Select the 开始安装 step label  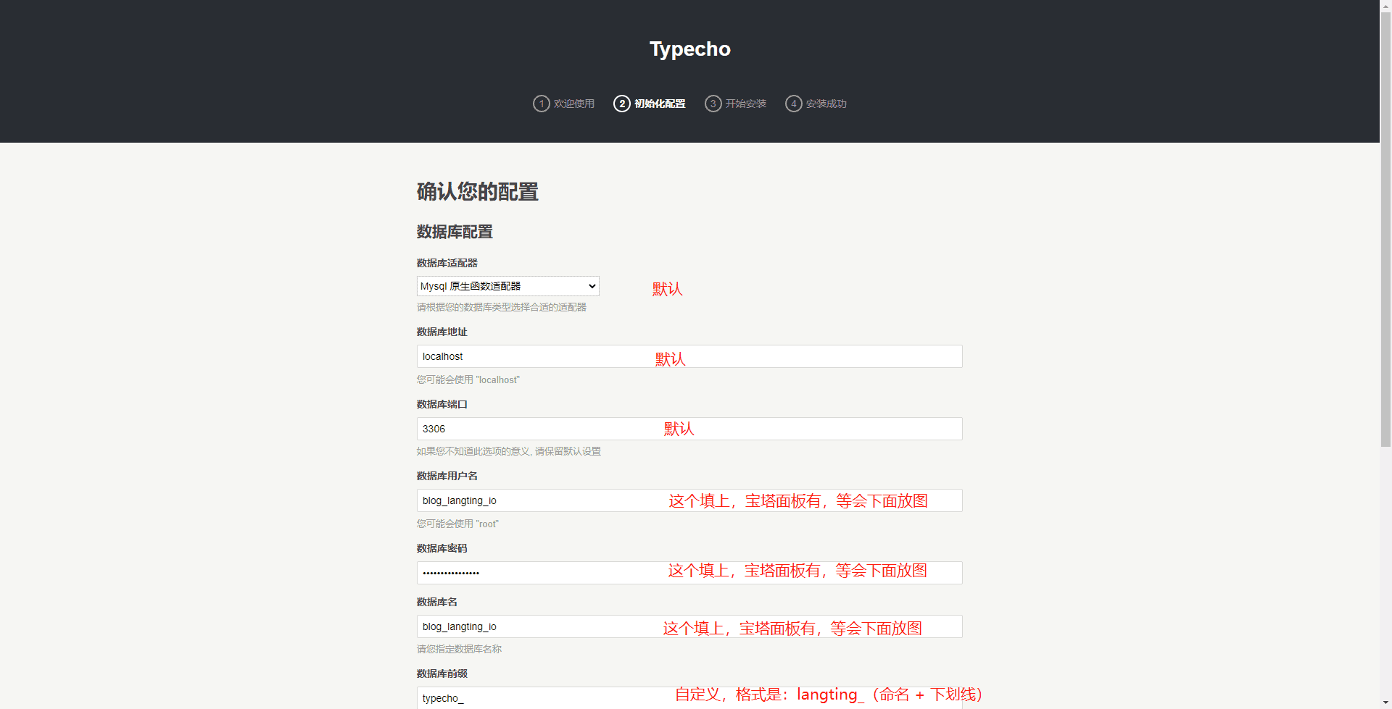tap(746, 104)
